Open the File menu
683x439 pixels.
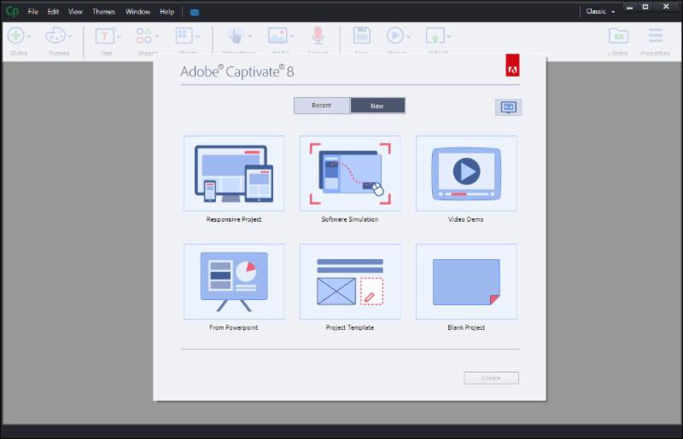coord(33,12)
